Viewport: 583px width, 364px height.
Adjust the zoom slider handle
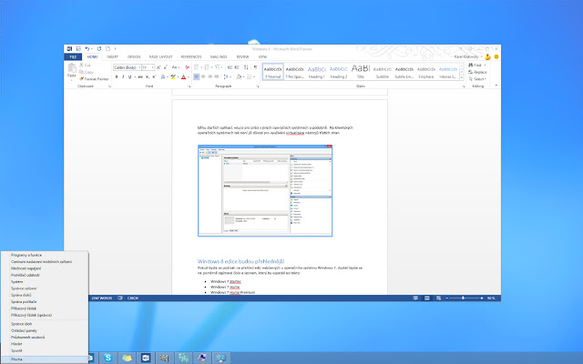pyautogui.click(x=463, y=298)
